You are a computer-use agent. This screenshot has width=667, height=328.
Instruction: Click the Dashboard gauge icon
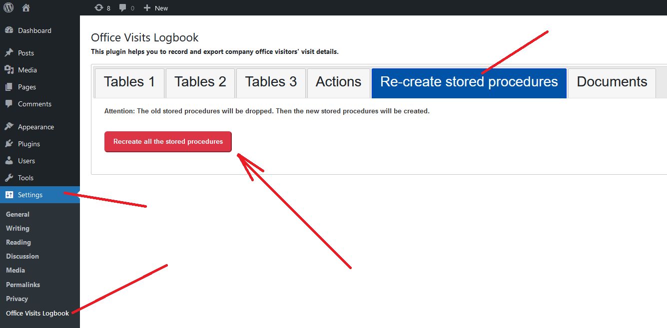[x=9, y=30]
